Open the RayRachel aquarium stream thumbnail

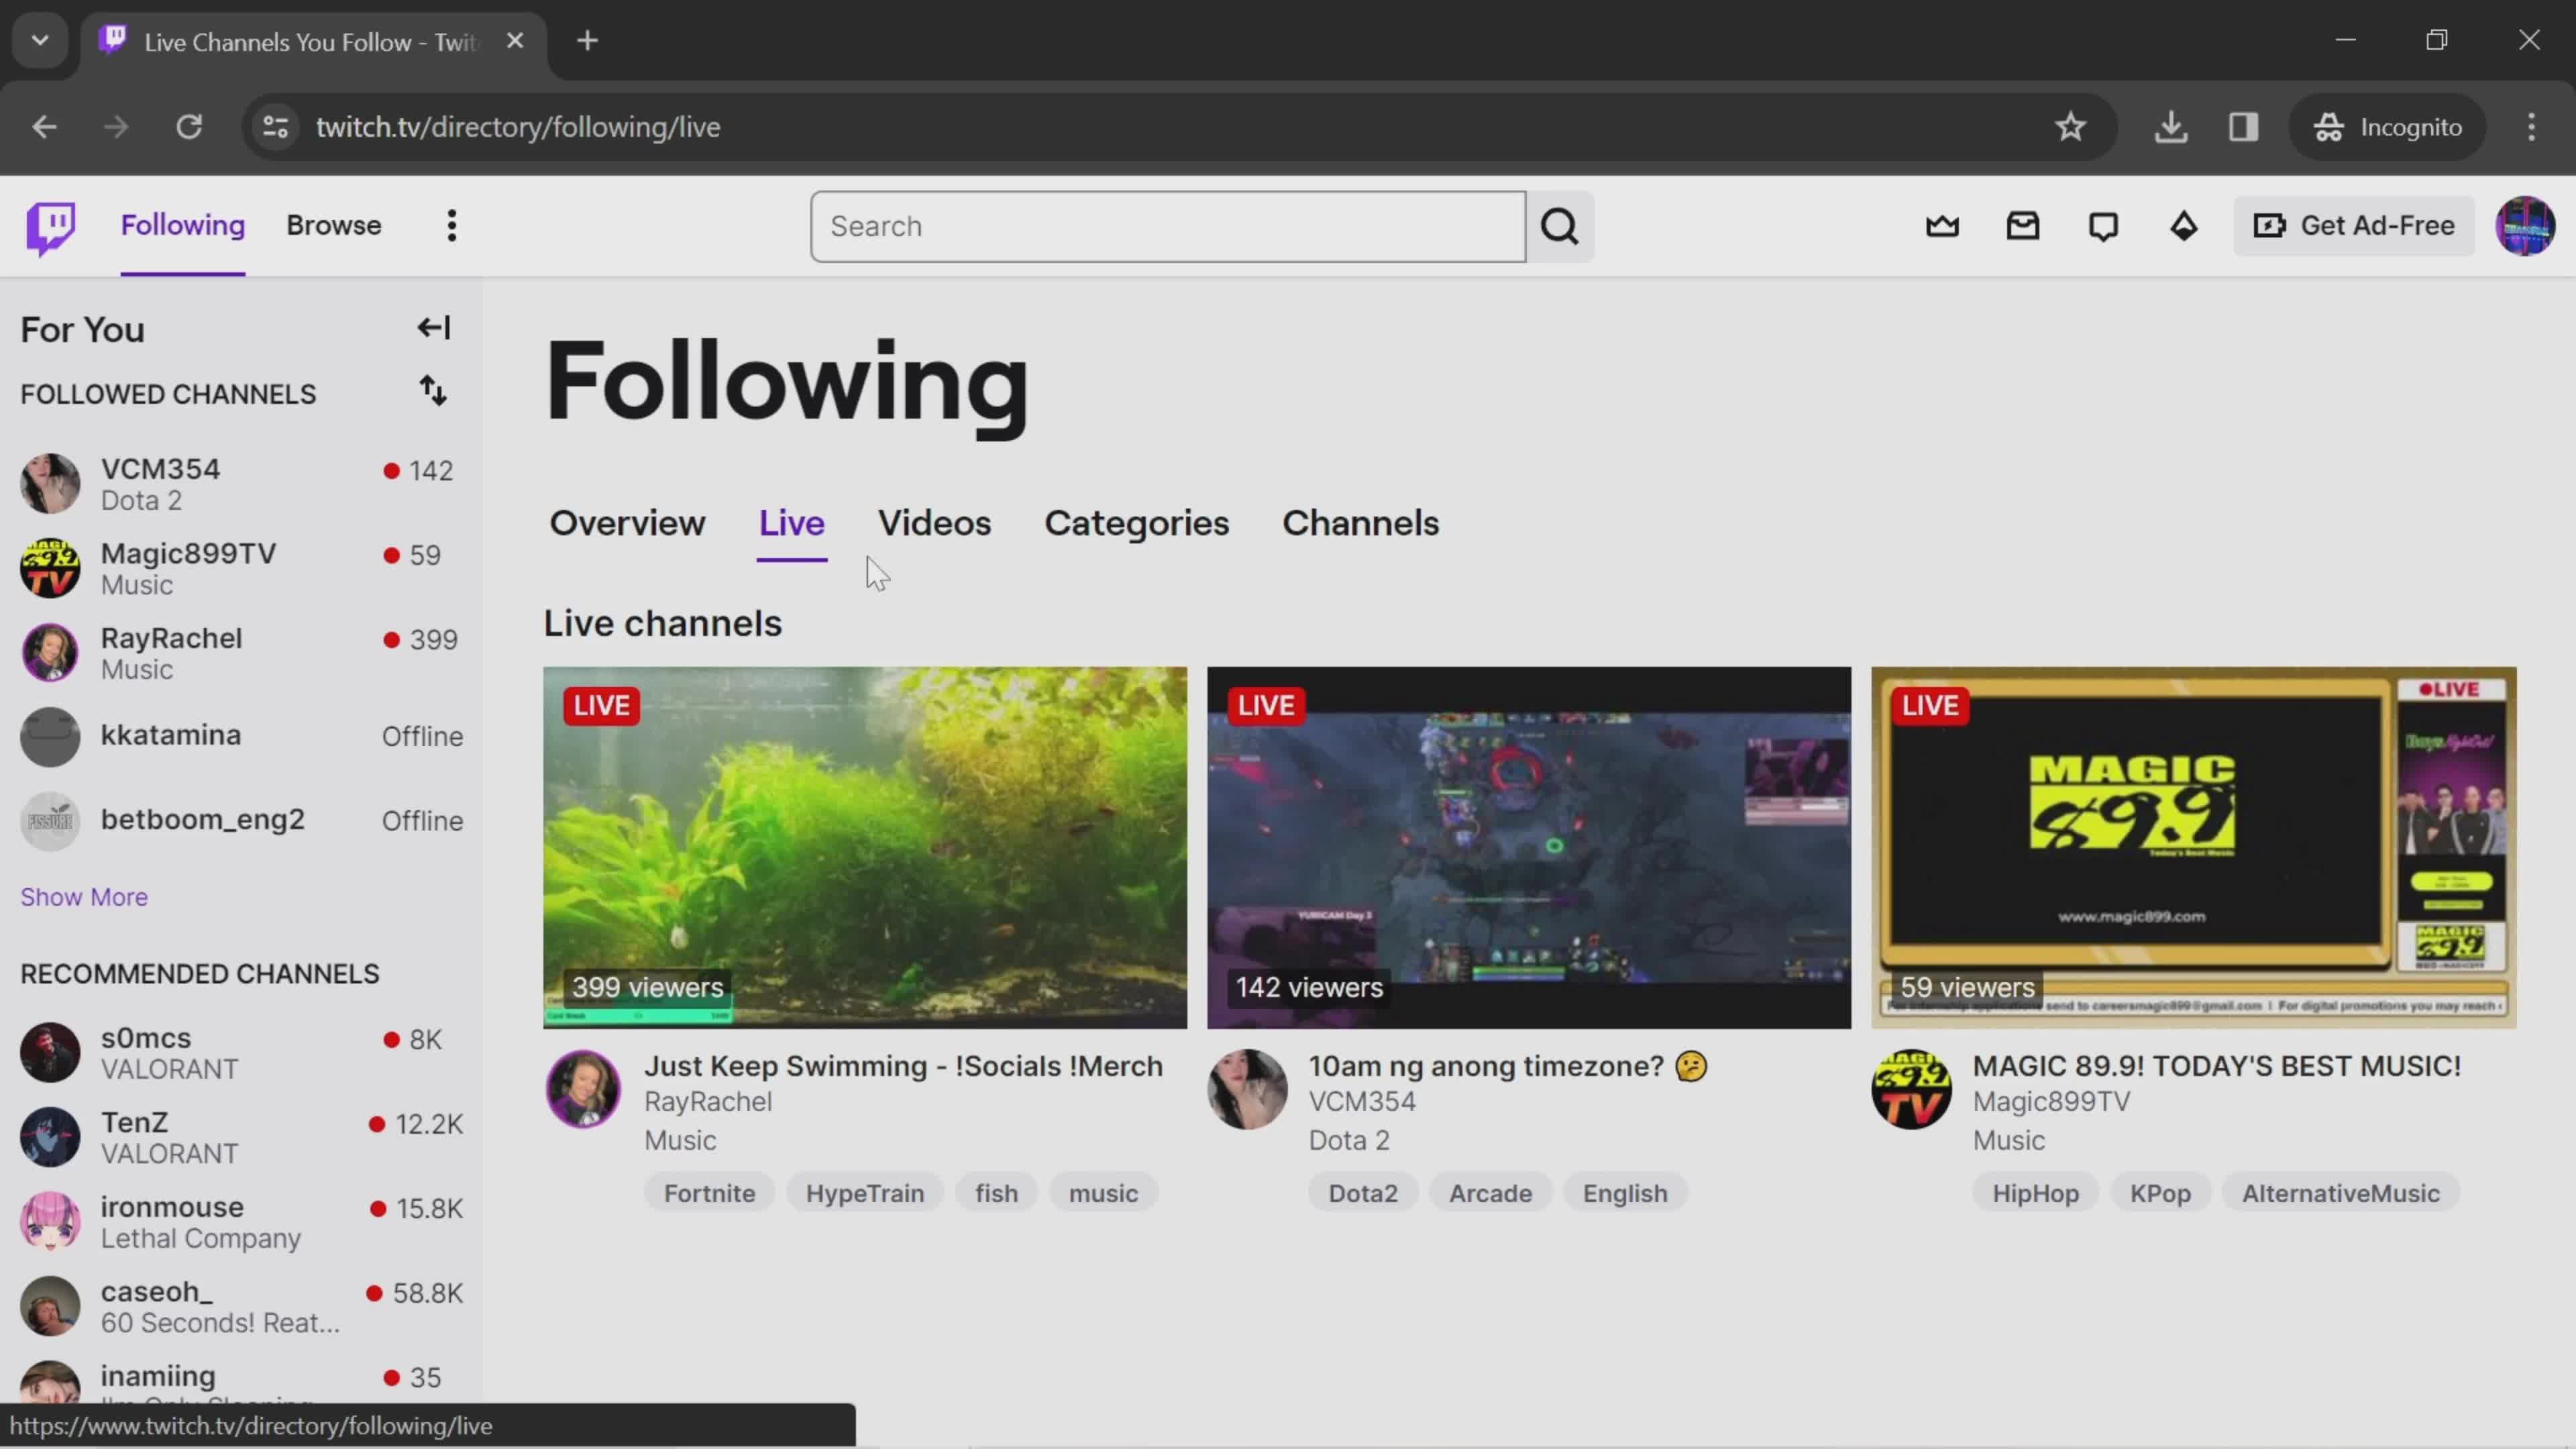point(865,848)
